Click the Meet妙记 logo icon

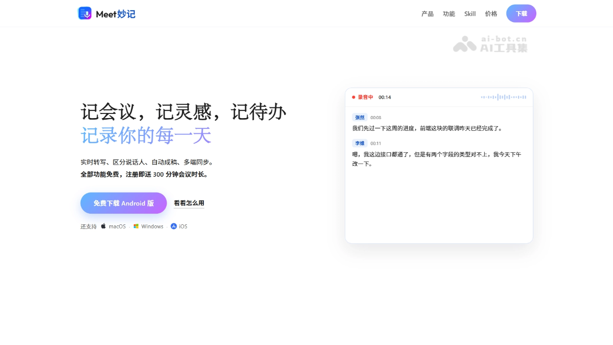click(85, 13)
